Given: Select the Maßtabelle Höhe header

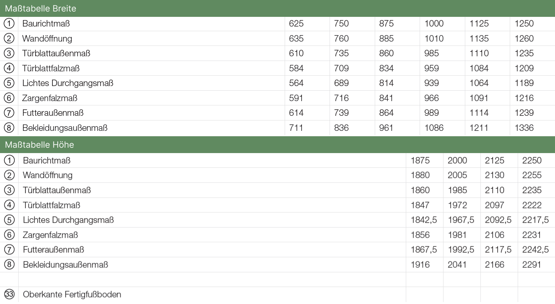Looking at the screenshot, I should (39, 145).
